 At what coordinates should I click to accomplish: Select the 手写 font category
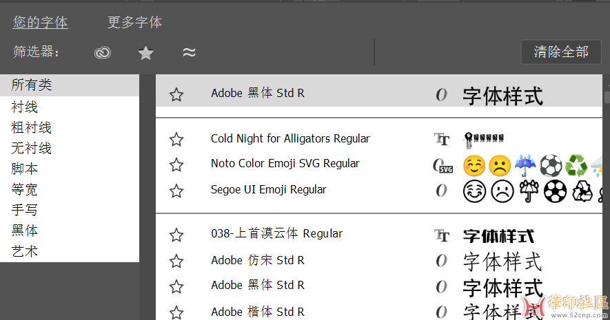pyautogui.click(x=25, y=210)
